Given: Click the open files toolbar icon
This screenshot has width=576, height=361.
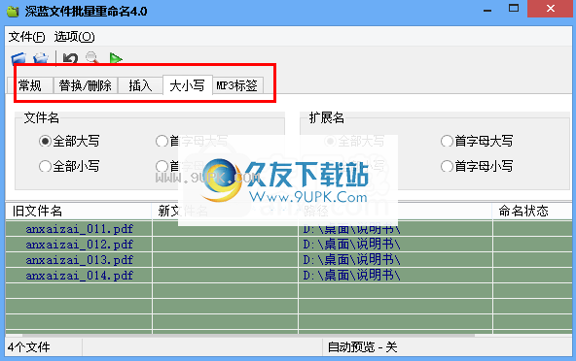Looking at the screenshot, I should point(41,58).
